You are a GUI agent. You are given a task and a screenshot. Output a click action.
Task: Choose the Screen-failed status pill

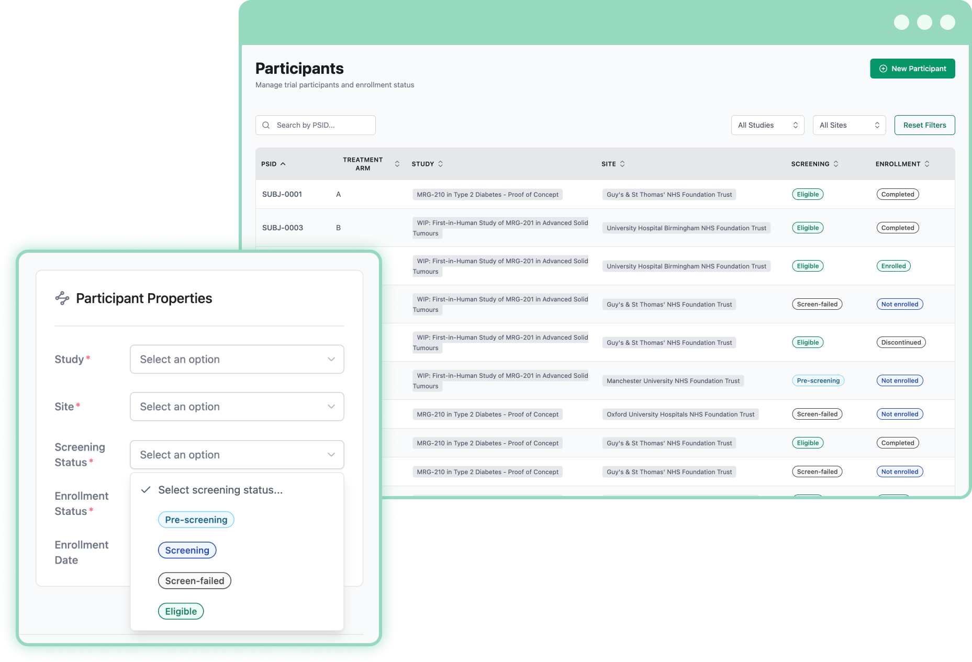[194, 580]
